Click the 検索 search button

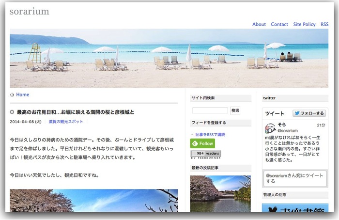(x=235, y=110)
